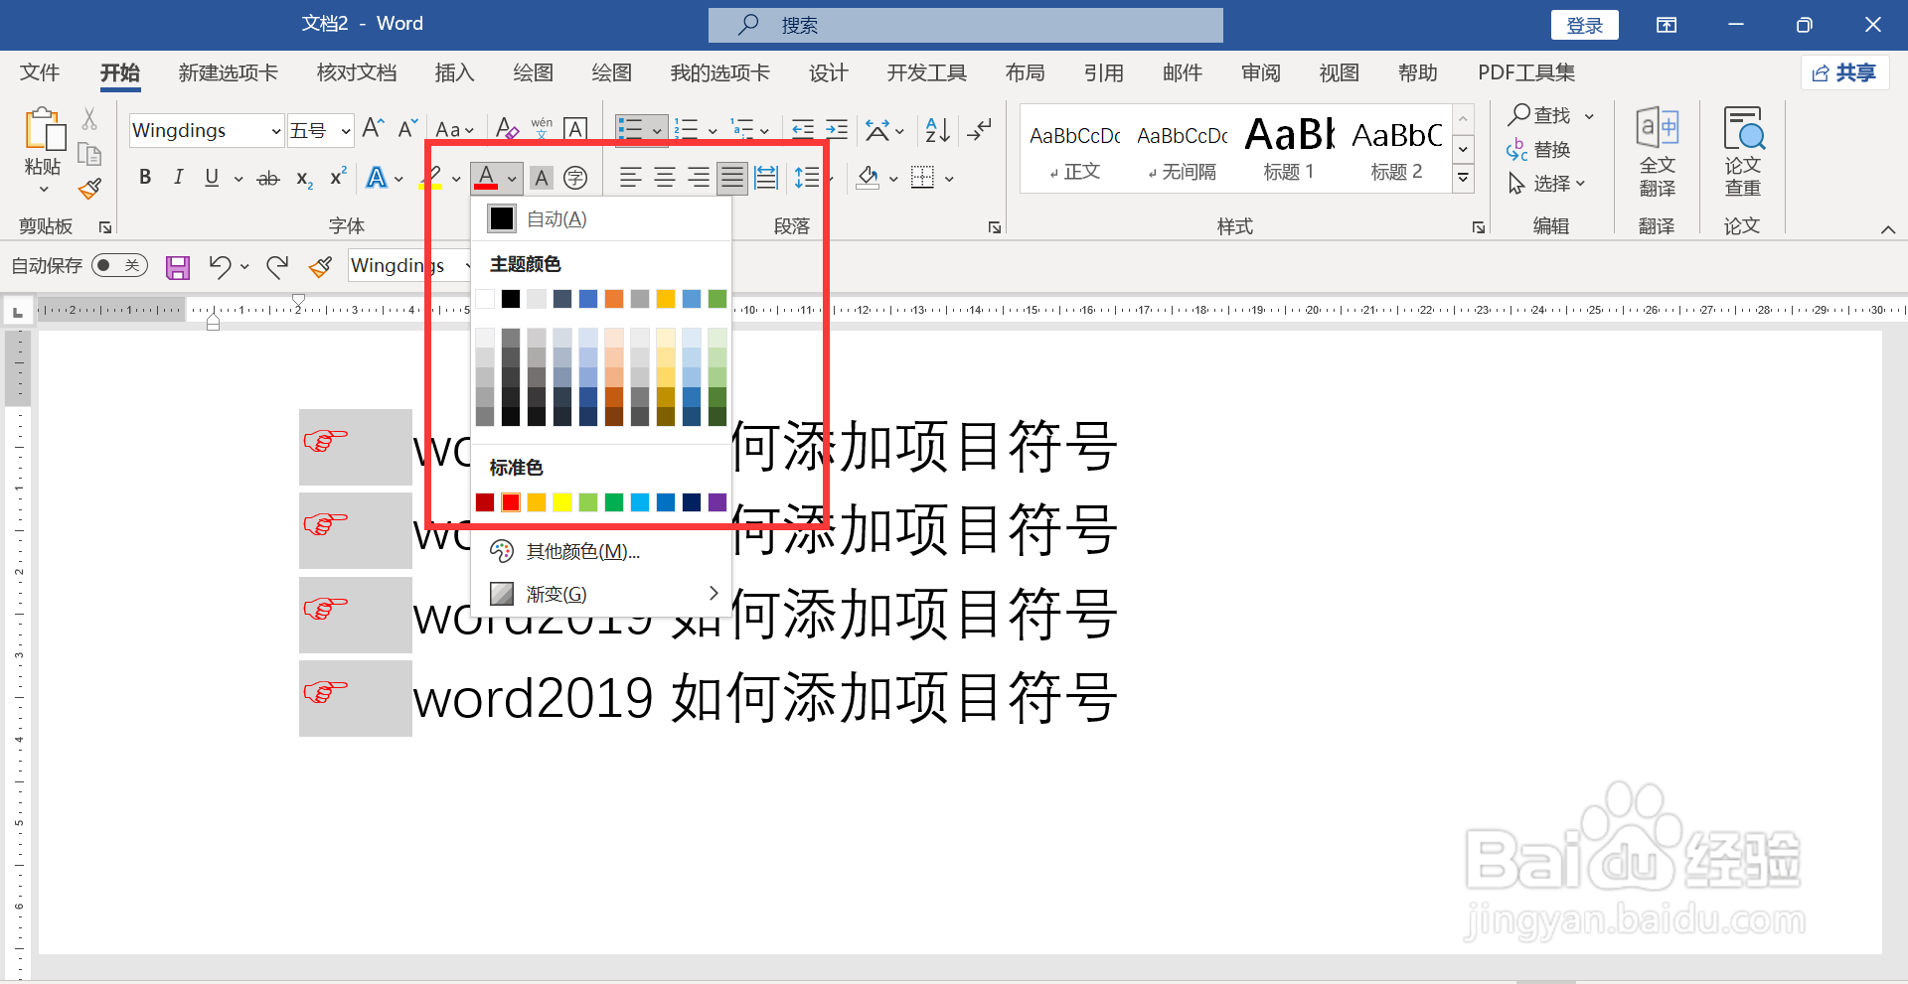
Task: Apply strikethrough formatting
Action: tap(268, 179)
